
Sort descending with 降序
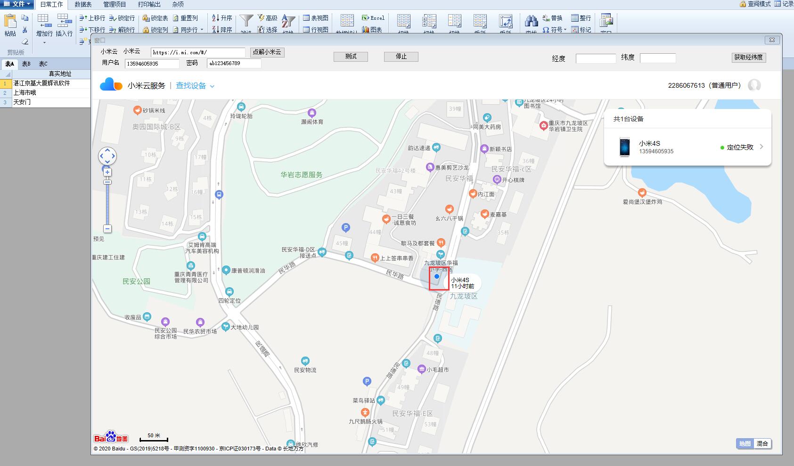coord(222,30)
